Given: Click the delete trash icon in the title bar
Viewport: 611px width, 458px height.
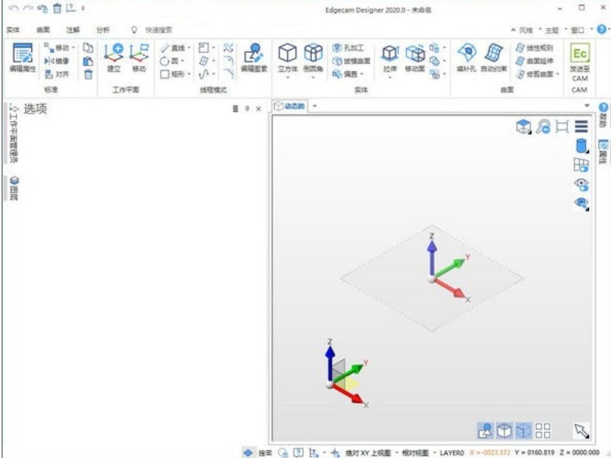Looking at the screenshot, I should tap(57, 8).
